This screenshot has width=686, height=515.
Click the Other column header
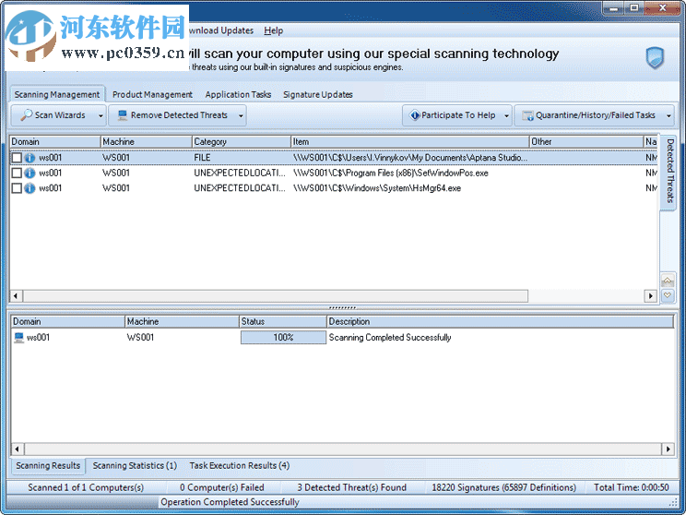586,142
